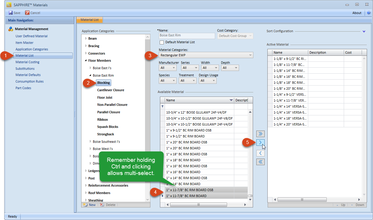Viewport: 373px width, 220px height.
Task: Open the About menu
Action: click(x=357, y=13)
